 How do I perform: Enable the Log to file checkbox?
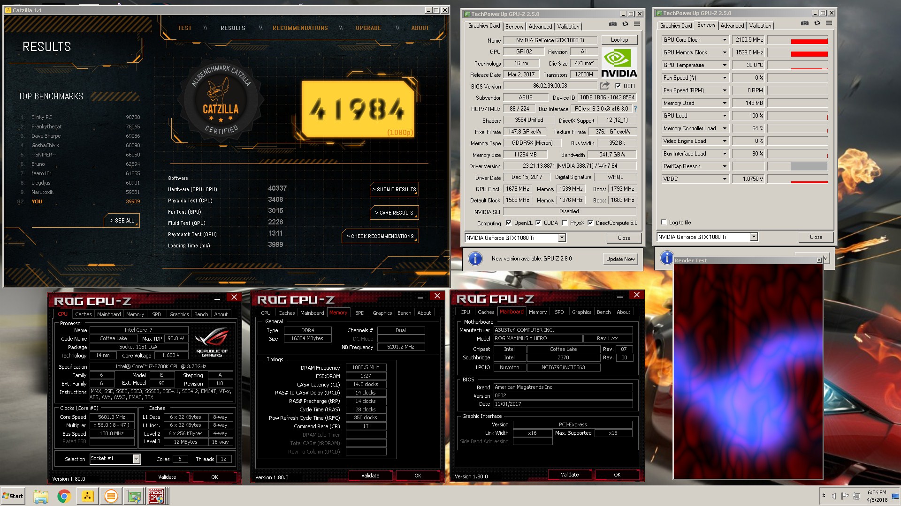pyautogui.click(x=664, y=223)
